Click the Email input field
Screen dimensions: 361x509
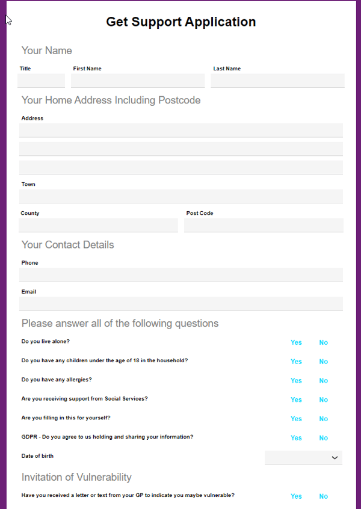pyautogui.click(x=180, y=303)
